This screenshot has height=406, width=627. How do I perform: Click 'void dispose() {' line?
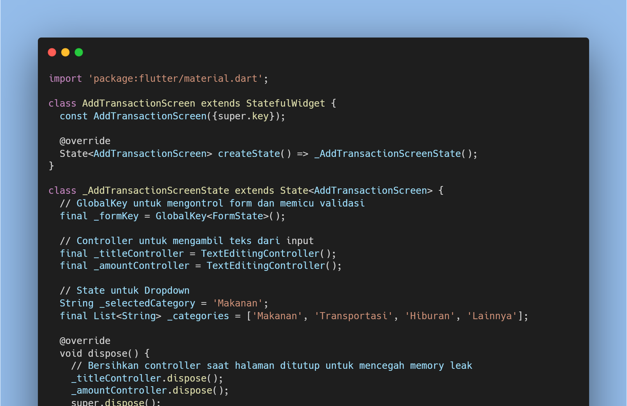(105, 353)
